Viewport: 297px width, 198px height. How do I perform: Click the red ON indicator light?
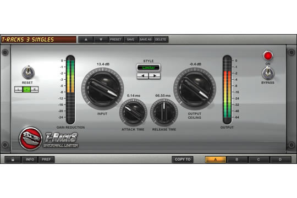coord(268,56)
